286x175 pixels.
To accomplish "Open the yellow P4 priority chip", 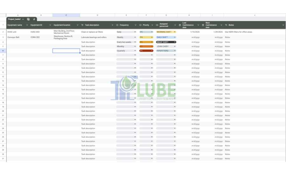I will click(146, 37).
